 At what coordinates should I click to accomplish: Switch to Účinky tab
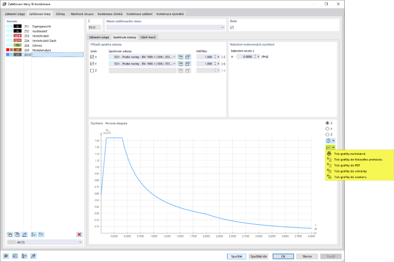click(x=60, y=14)
